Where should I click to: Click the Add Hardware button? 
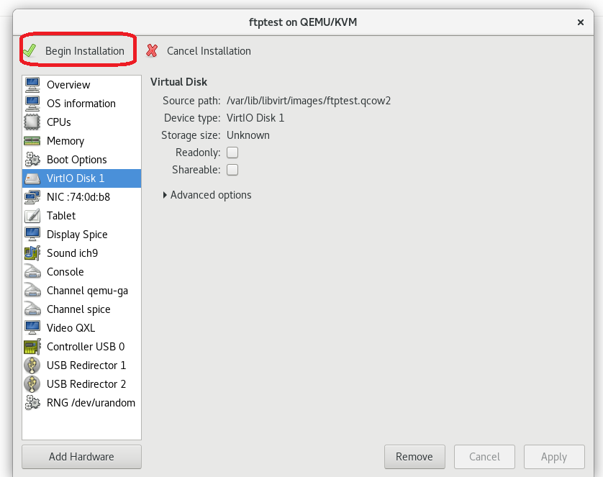81,457
